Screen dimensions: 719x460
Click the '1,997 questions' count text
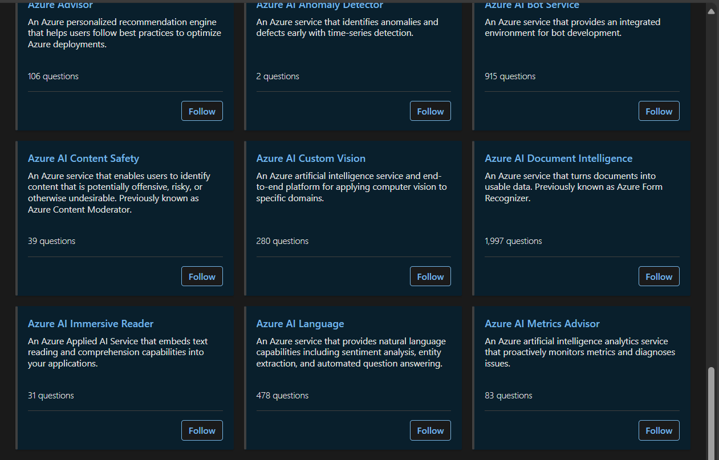pyautogui.click(x=513, y=241)
